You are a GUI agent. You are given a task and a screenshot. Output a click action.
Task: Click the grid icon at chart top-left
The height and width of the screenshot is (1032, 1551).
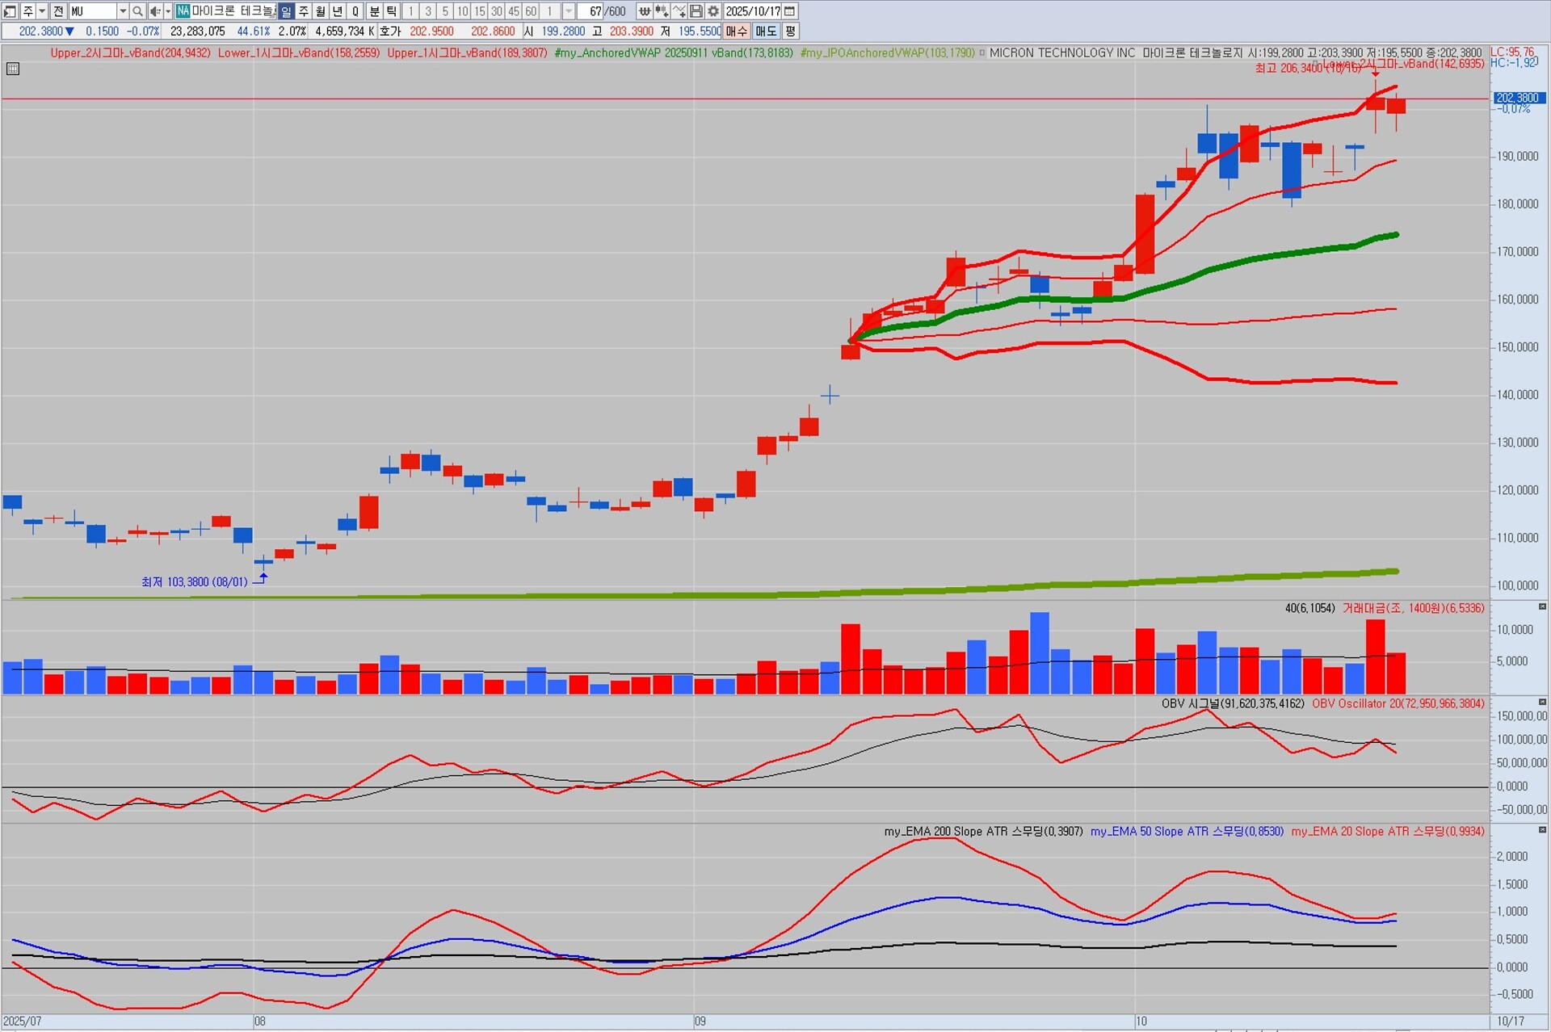[x=13, y=69]
